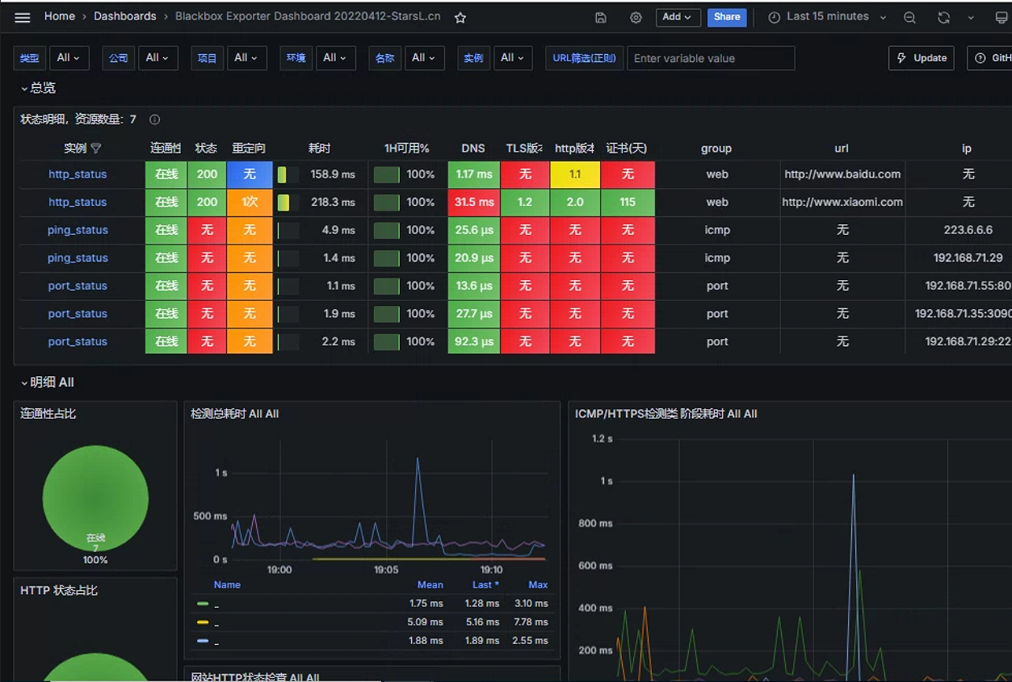Sort legend by Max column

point(538,584)
